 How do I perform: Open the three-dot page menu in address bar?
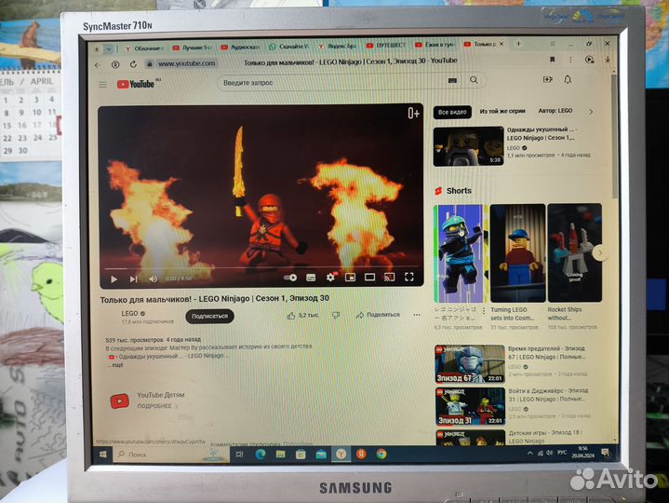(x=570, y=60)
